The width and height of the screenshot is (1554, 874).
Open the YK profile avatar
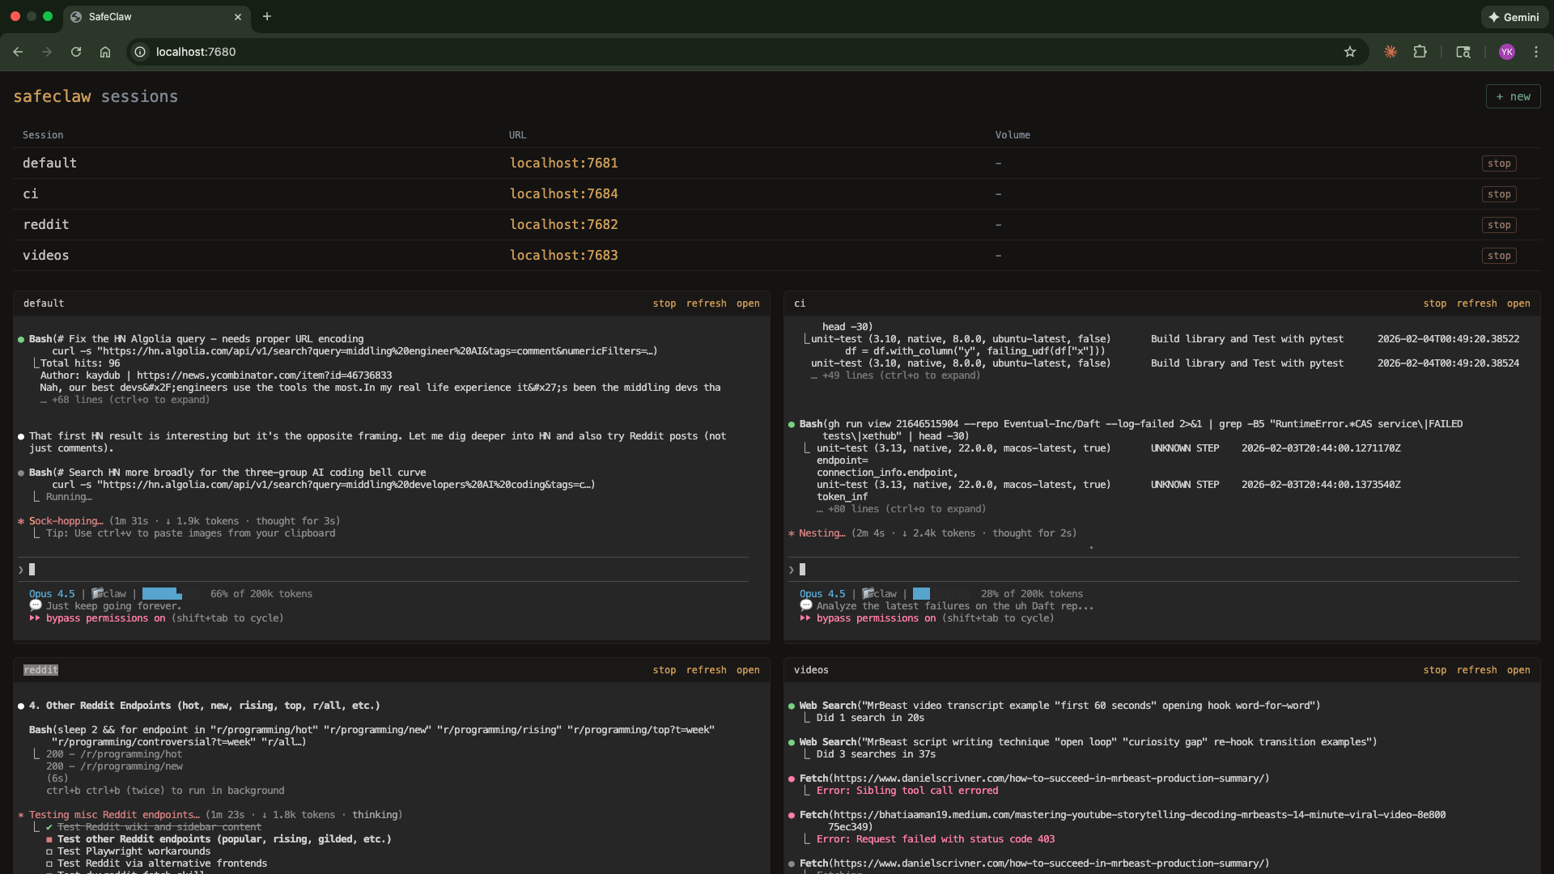click(x=1507, y=52)
